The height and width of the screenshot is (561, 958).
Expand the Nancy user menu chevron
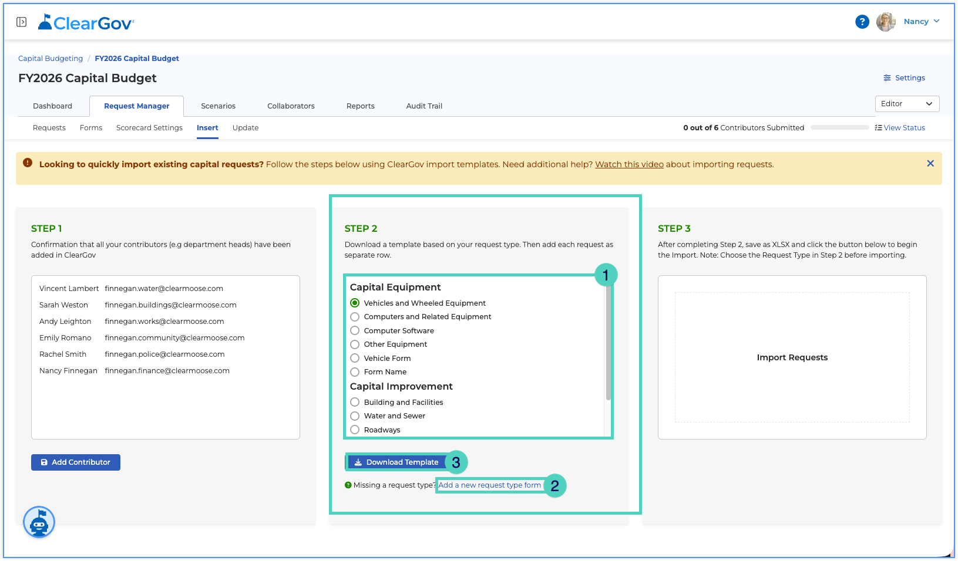[x=936, y=21]
